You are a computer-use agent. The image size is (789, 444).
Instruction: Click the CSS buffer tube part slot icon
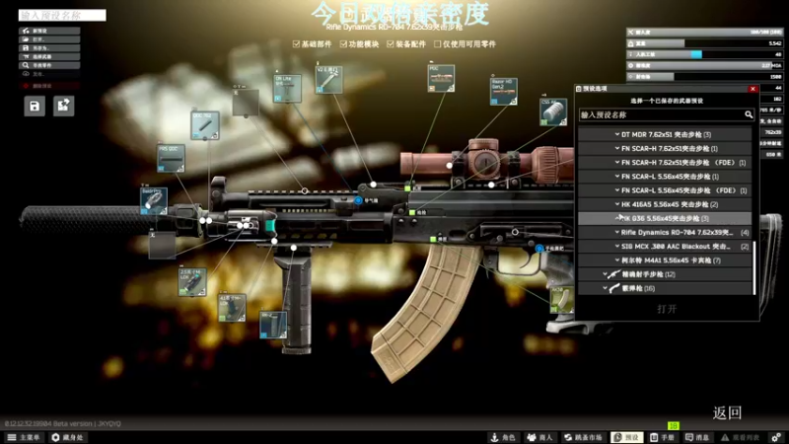pos(553,111)
